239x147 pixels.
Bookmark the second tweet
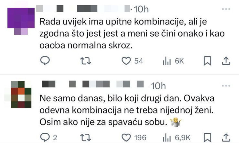[207, 137]
